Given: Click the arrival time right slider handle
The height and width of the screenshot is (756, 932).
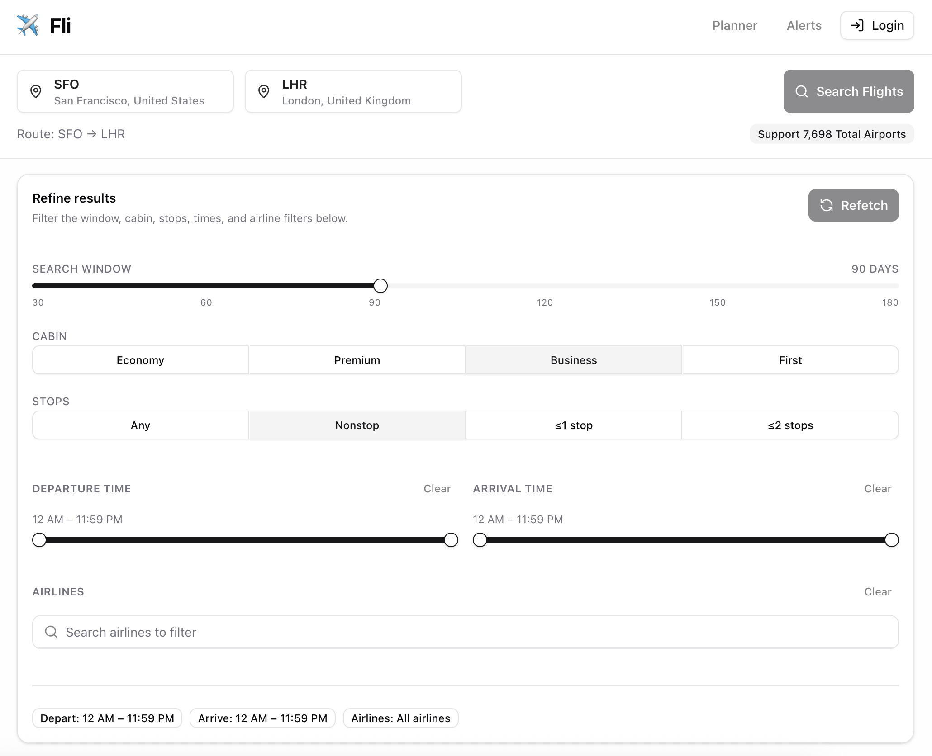Looking at the screenshot, I should click(x=891, y=540).
